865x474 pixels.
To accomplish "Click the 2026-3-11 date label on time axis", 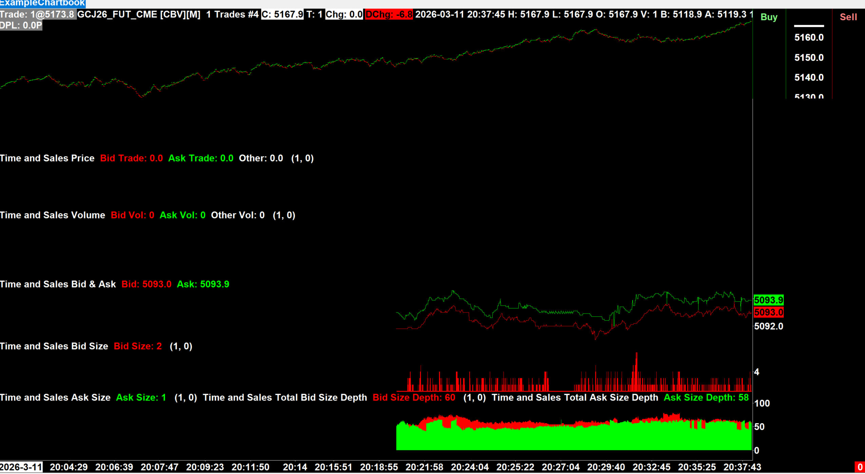I will (21, 467).
